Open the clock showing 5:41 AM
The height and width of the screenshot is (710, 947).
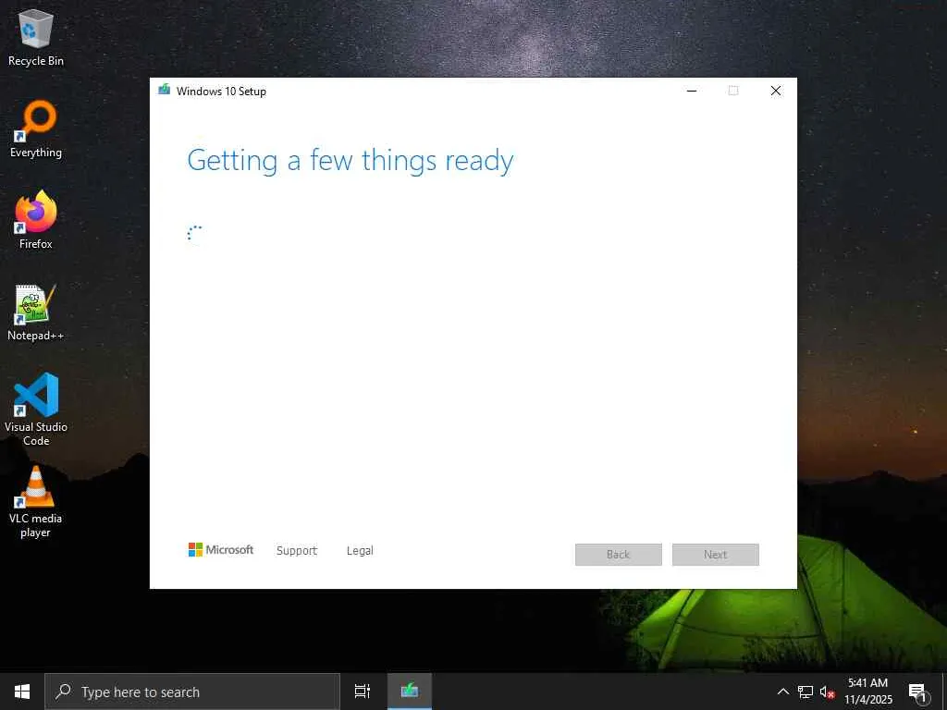[x=867, y=692]
